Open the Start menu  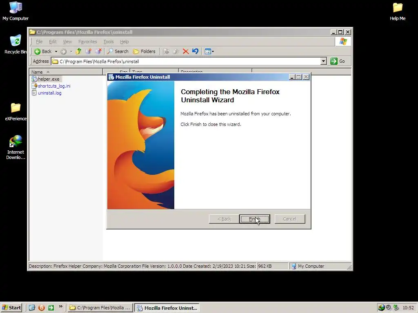11,308
